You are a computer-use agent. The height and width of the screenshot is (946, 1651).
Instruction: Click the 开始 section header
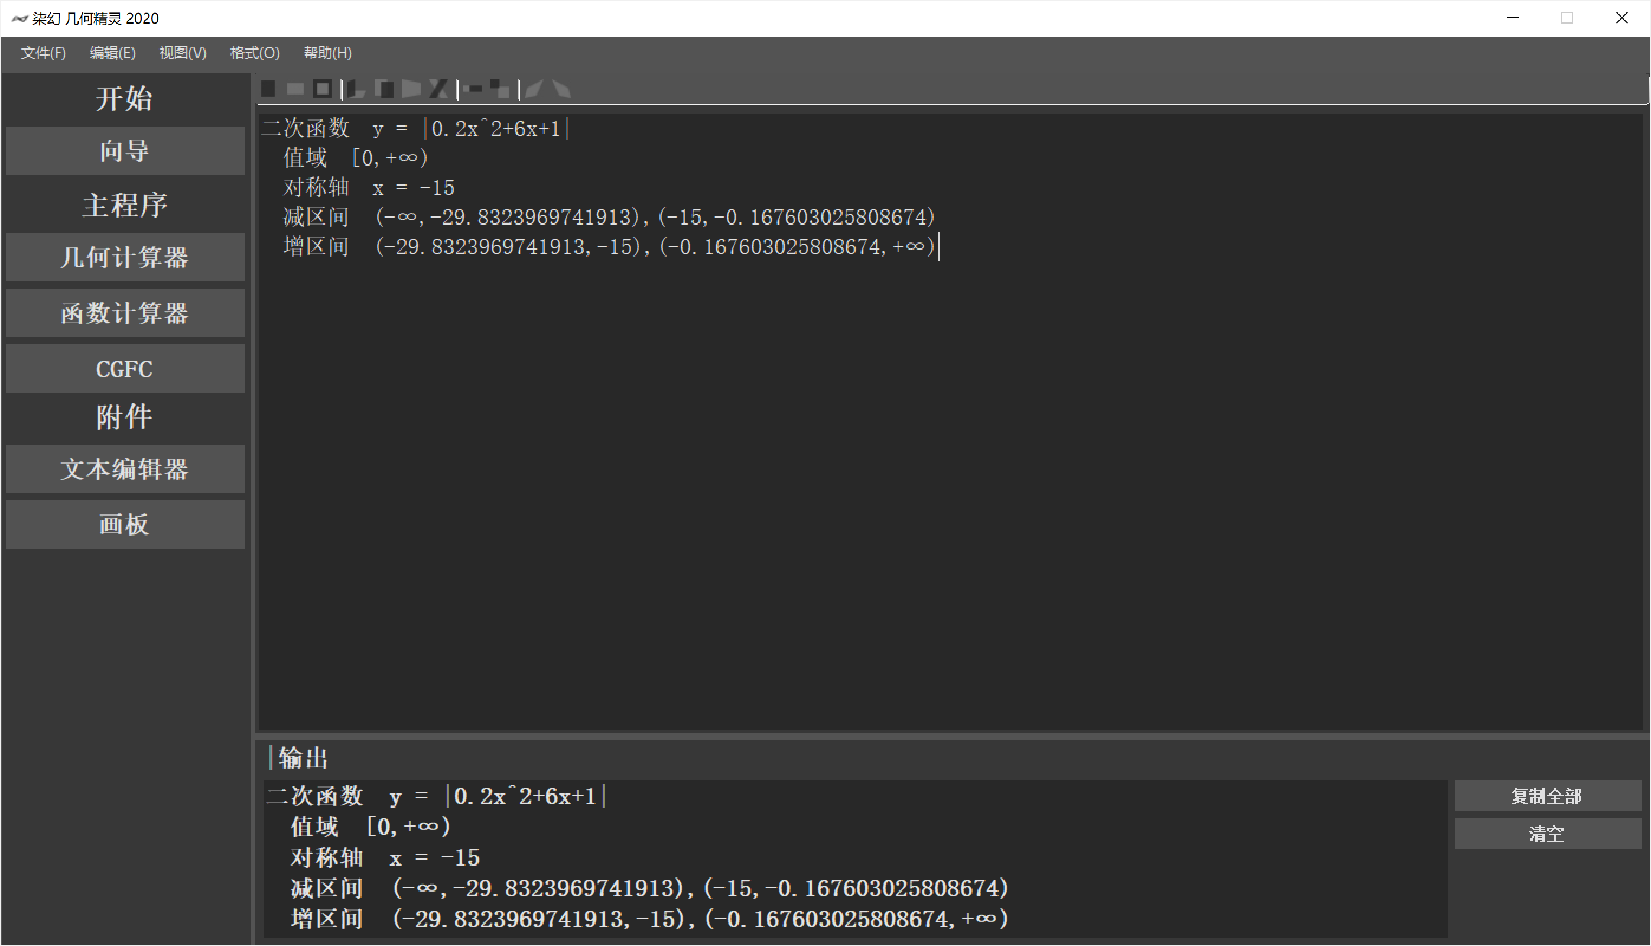point(124,99)
